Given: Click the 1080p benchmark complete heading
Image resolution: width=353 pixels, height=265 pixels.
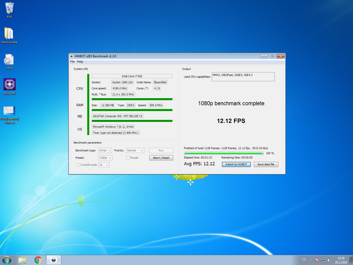Looking at the screenshot, I should (x=231, y=103).
